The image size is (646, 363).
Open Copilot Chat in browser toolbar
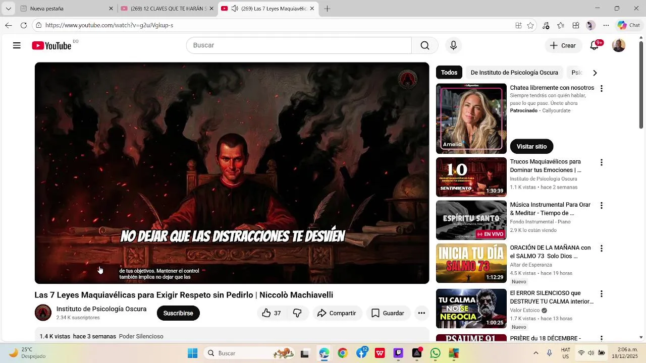[x=629, y=25]
